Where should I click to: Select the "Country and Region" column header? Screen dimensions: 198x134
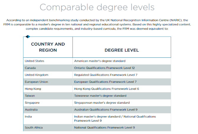click(48, 47)
